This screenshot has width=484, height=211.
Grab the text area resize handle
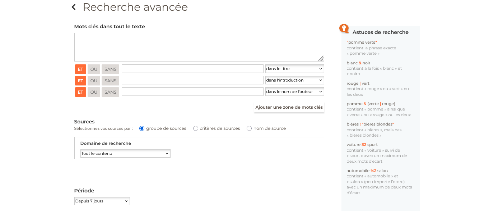click(321, 58)
